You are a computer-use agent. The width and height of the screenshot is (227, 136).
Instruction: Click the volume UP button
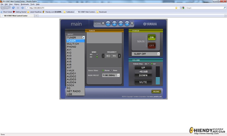point(143,68)
